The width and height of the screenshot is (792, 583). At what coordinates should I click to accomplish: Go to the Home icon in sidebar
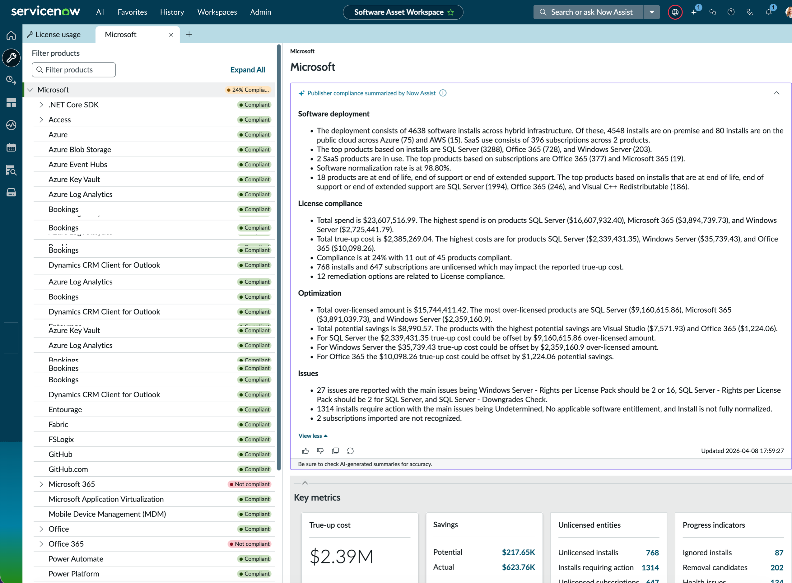coord(11,35)
